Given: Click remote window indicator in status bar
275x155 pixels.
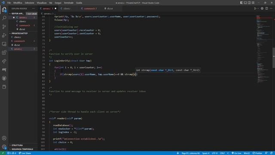Looking at the screenshot, I should 3,153.
